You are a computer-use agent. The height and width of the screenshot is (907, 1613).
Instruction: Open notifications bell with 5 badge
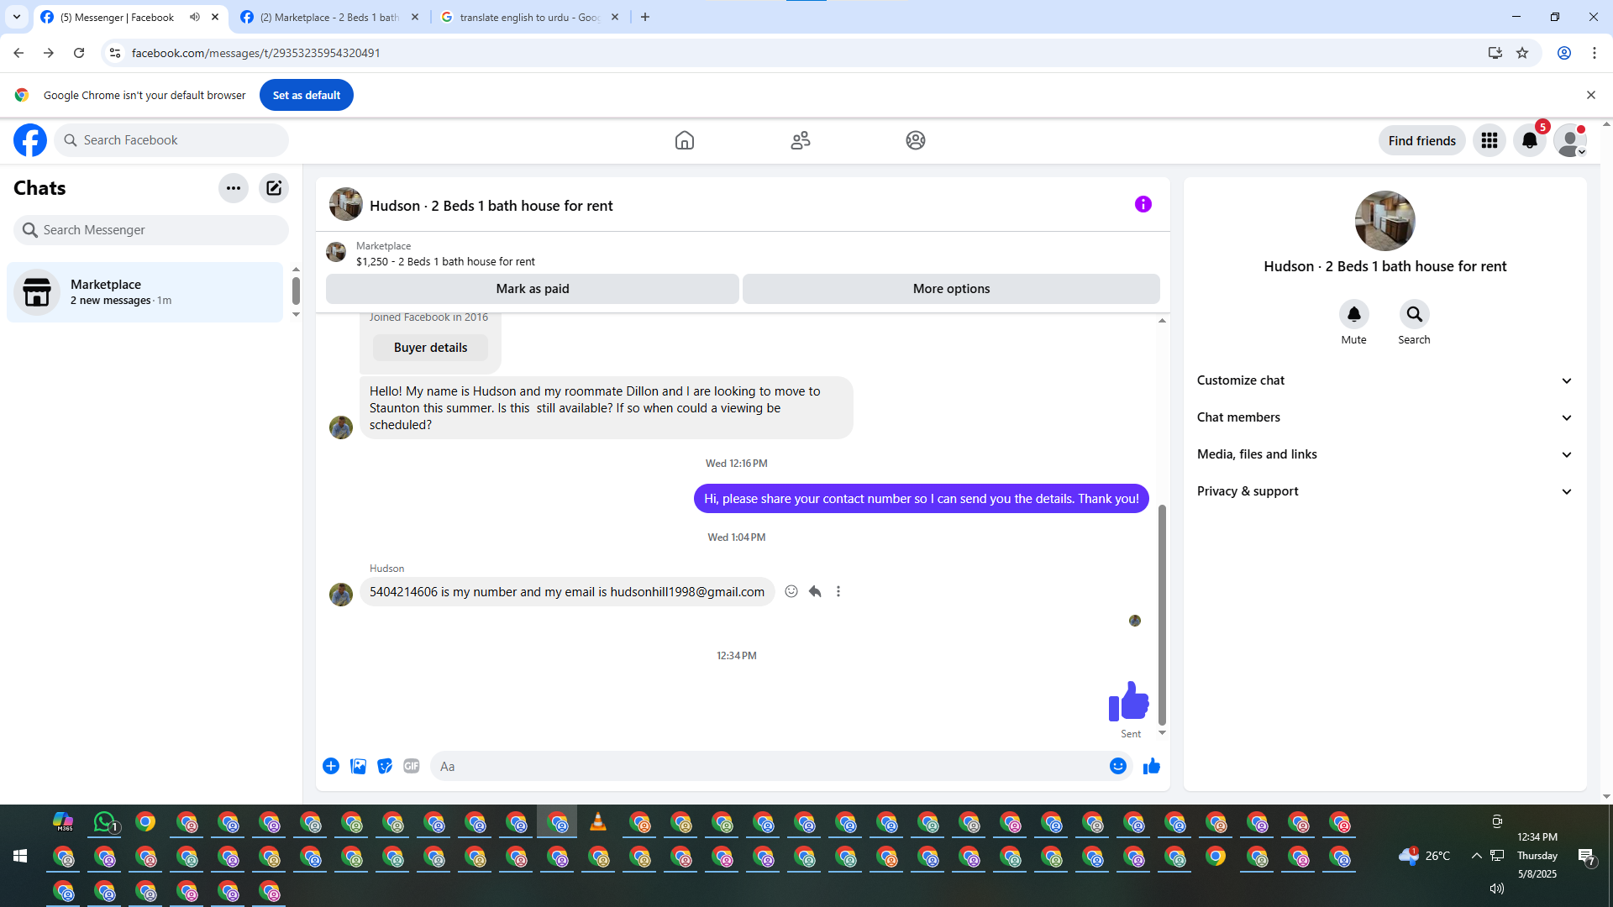[x=1530, y=140]
